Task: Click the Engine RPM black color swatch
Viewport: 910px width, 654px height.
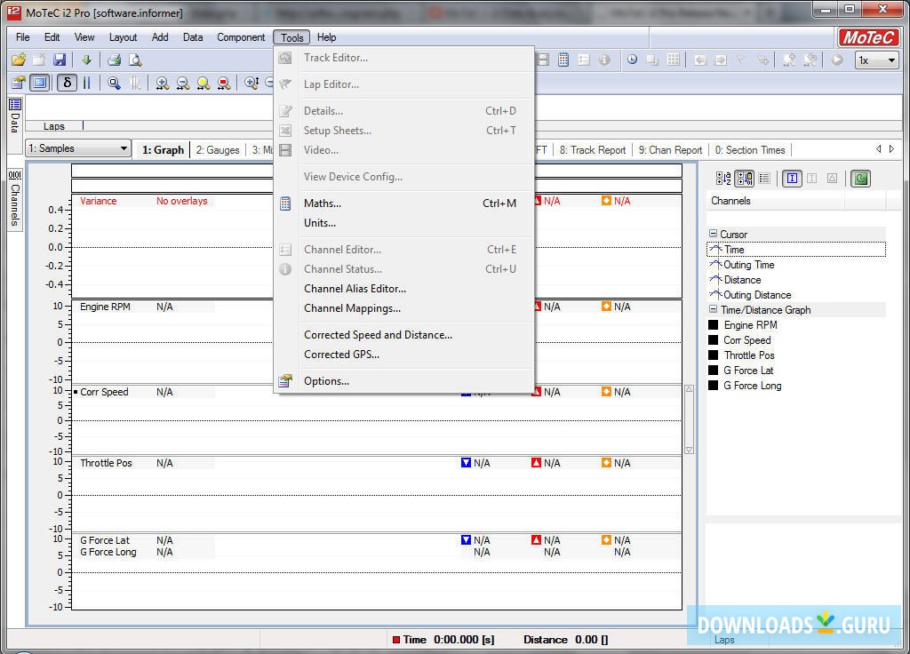Action: [x=714, y=325]
